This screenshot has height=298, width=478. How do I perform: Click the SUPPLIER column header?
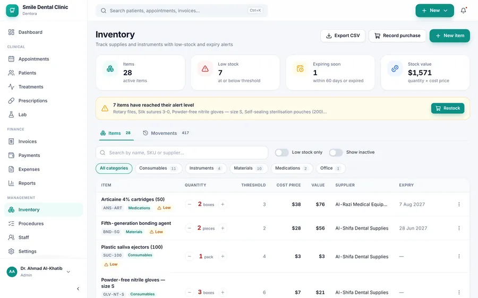pyautogui.click(x=345, y=185)
